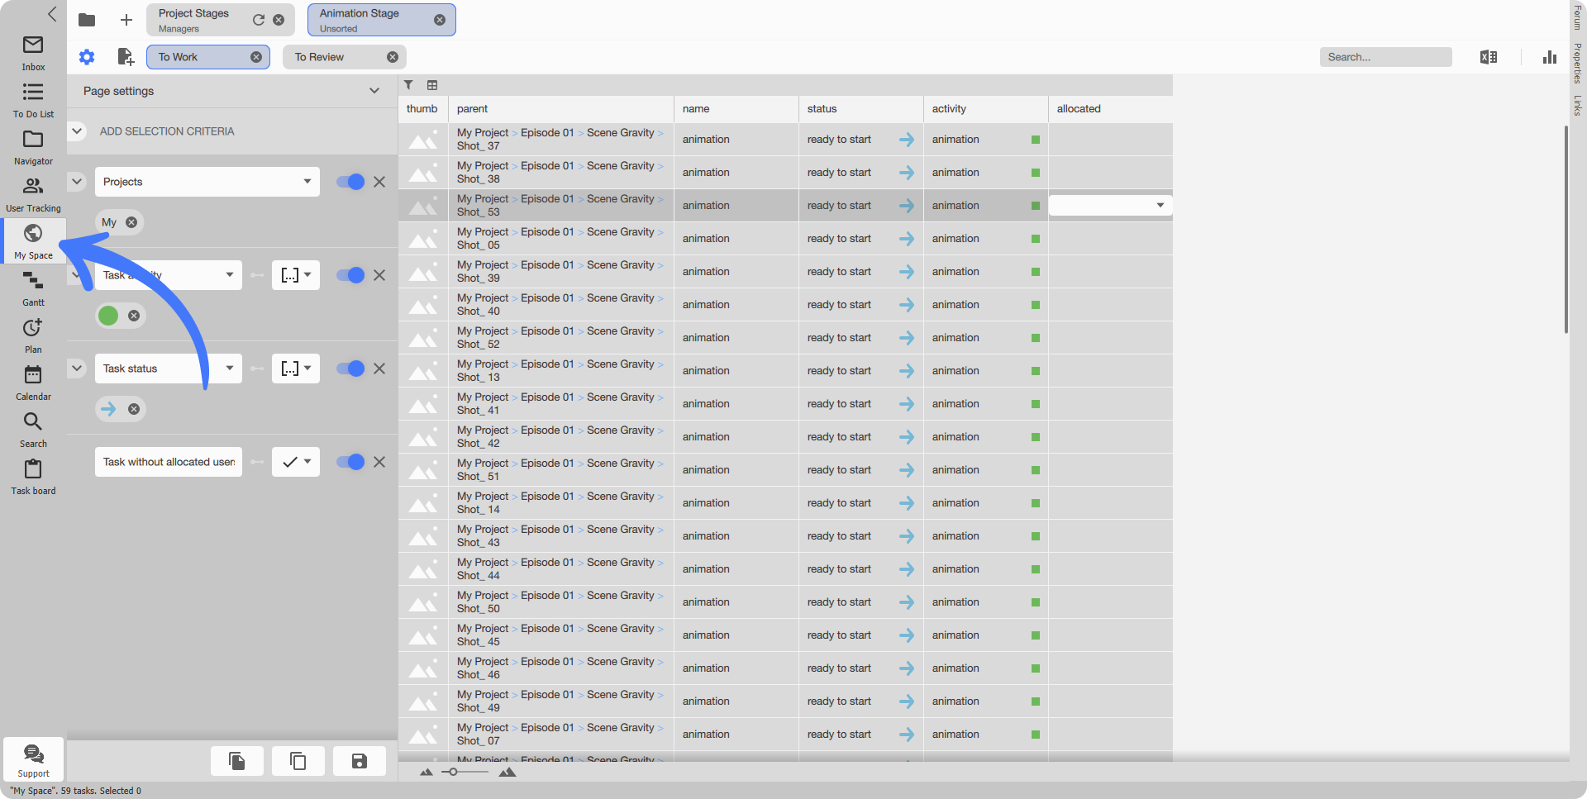Screen dimensions: 1587x799
Task: Open allocated dropdown for Shot_53 row
Action: tap(1110, 205)
